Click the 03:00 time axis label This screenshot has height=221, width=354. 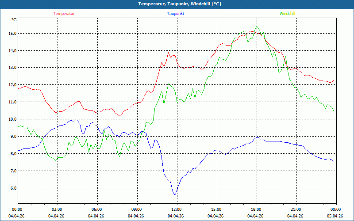[56, 210]
